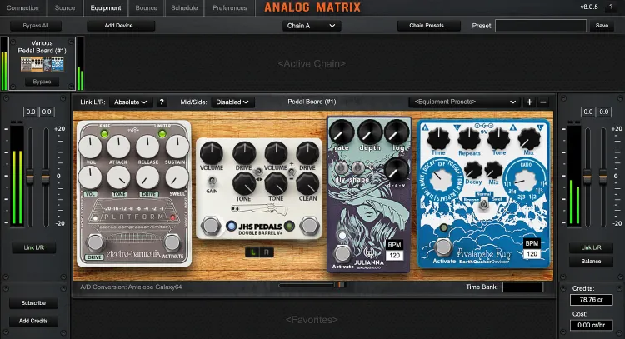Click the Platform DRIVE footswitch
The image size is (625, 339).
click(95, 242)
